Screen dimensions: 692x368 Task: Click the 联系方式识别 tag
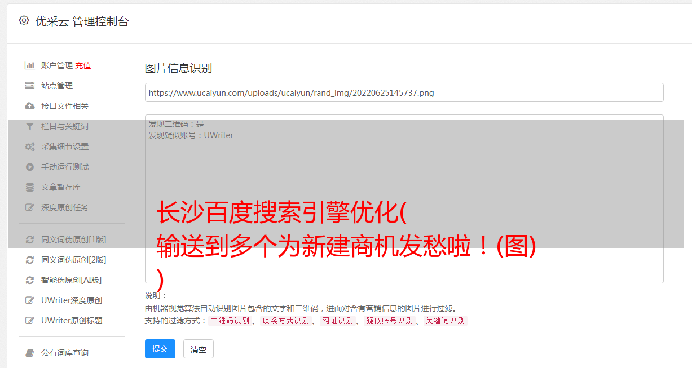click(x=286, y=321)
